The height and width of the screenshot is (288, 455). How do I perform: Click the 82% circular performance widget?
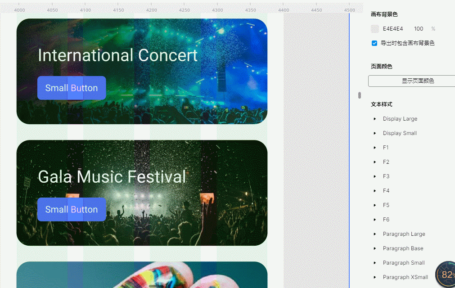[x=446, y=274]
